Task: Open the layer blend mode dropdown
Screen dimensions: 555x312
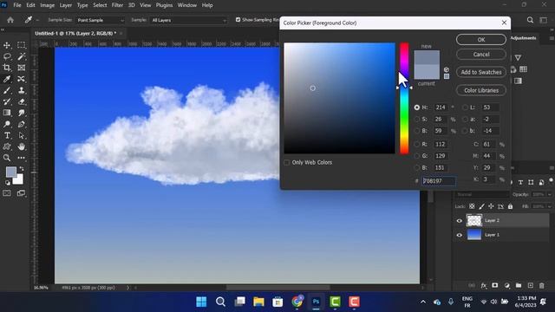Action: [482, 194]
